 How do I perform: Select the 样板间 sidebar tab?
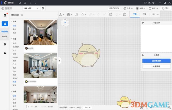5,36
